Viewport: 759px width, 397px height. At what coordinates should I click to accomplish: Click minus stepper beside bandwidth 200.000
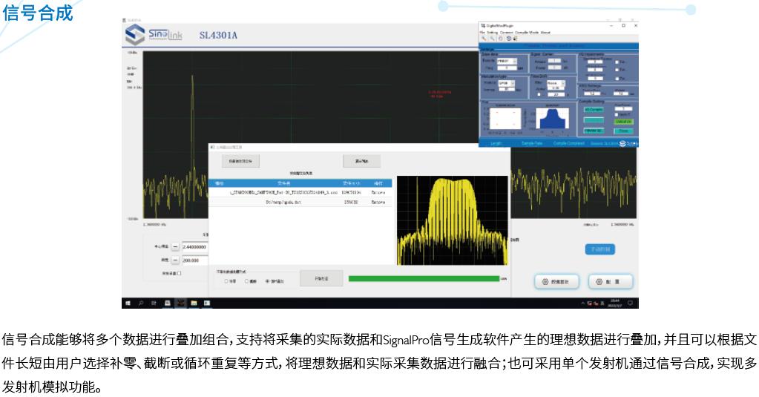175,260
